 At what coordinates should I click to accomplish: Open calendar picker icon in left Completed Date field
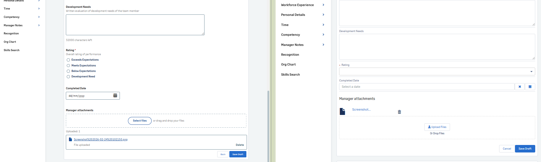click(115, 96)
